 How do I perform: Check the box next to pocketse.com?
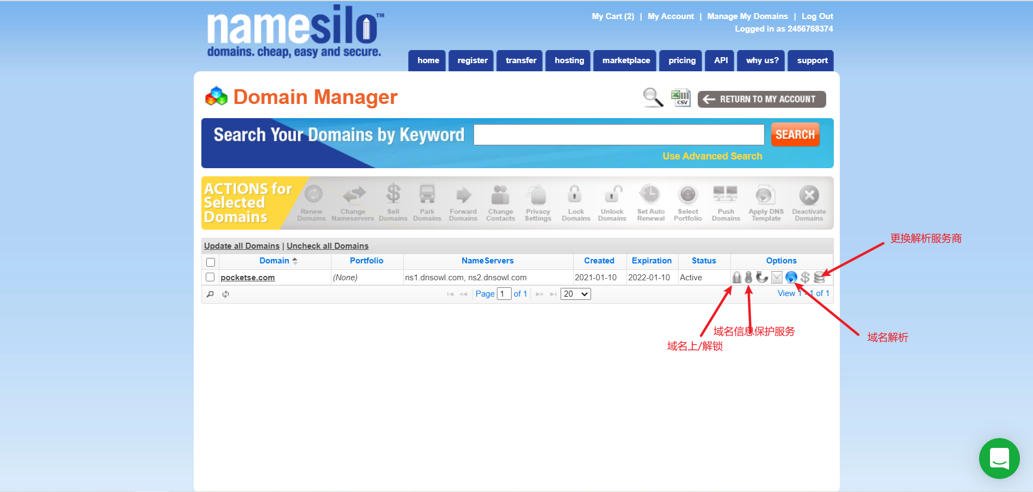click(x=210, y=277)
